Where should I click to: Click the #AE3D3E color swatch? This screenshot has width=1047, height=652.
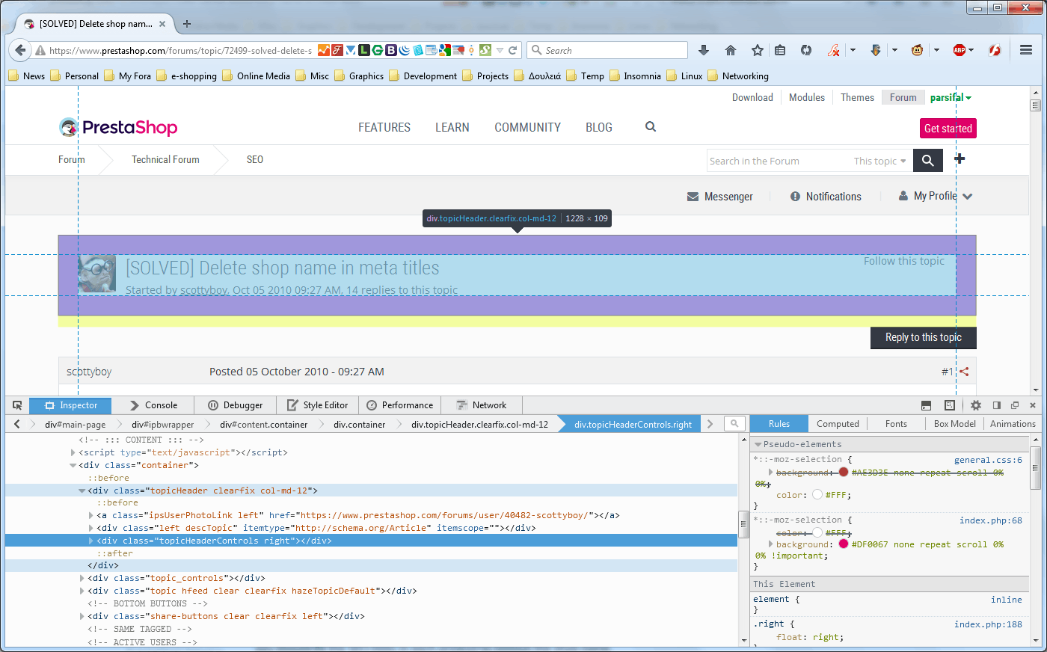[843, 473]
